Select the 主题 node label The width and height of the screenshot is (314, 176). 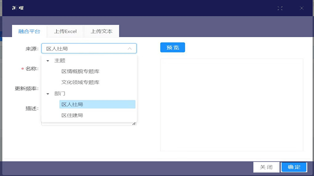(60, 61)
